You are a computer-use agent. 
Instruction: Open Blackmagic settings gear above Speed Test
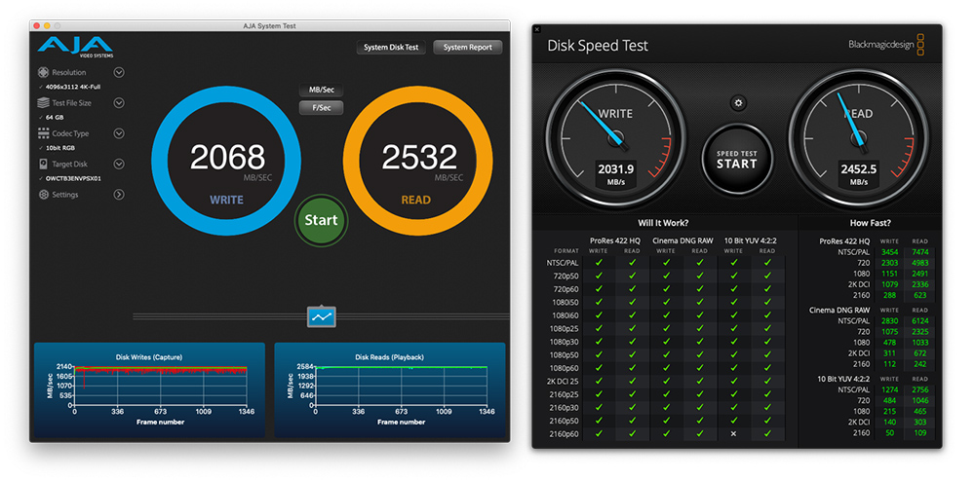738,103
